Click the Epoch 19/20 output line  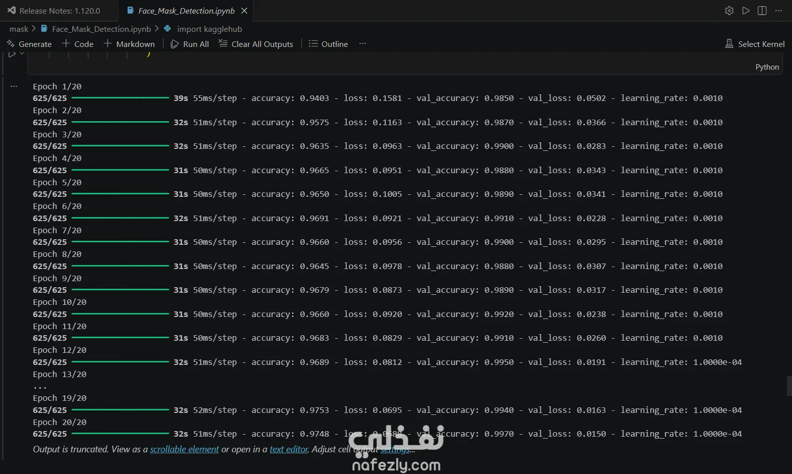60,398
